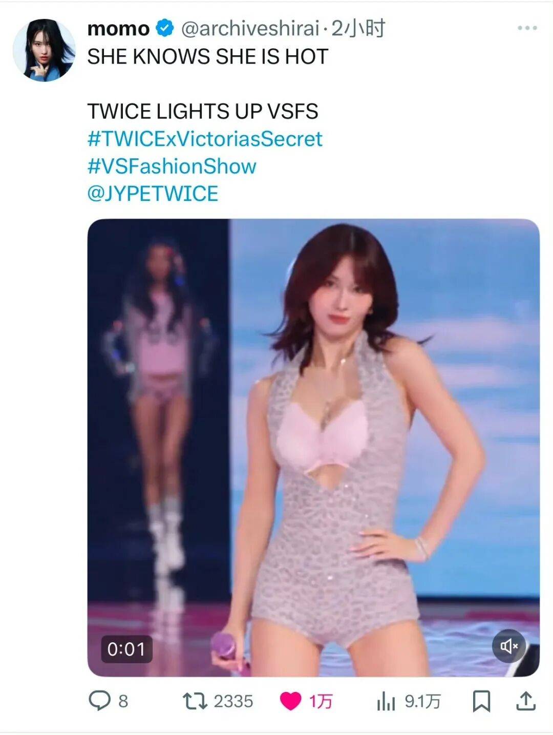Click the share upload arrow icon
The image size is (553, 735).
click(525, 701)
